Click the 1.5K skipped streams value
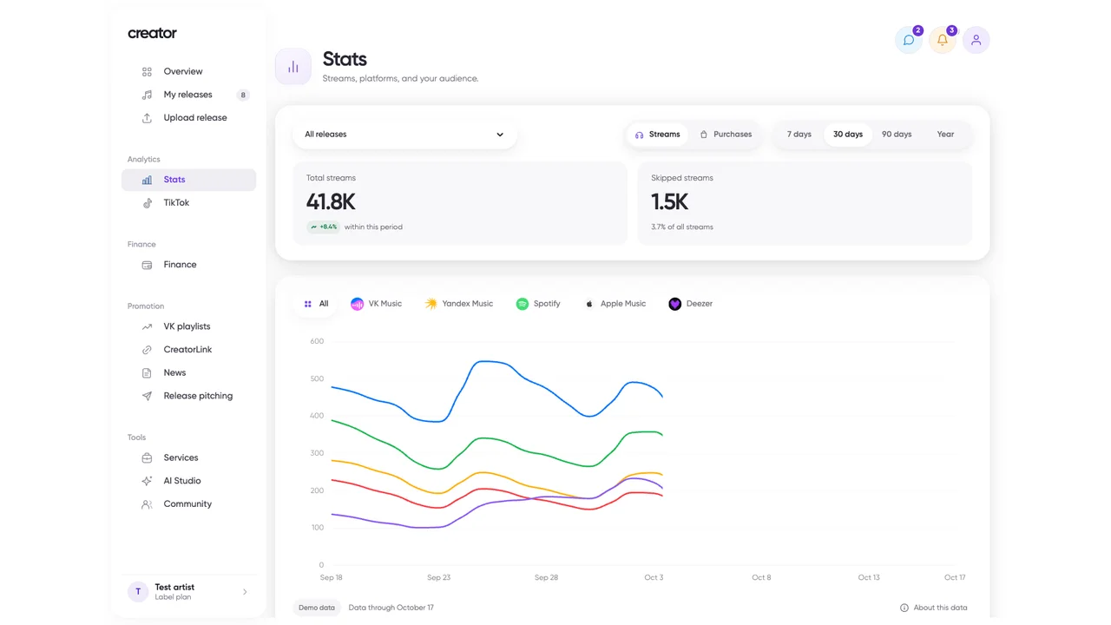This screenshot has height=625, width=1111. tap(669, 202)
